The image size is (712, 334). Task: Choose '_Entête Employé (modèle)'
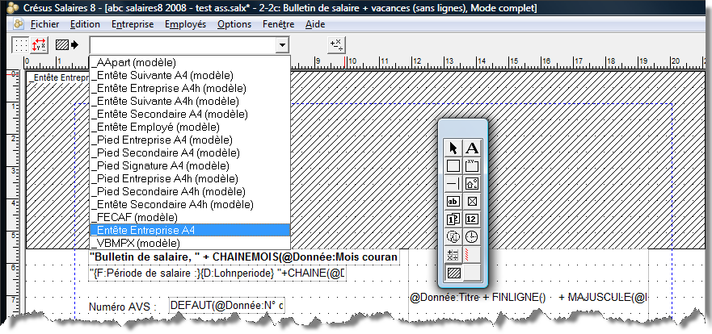[190, 127]
